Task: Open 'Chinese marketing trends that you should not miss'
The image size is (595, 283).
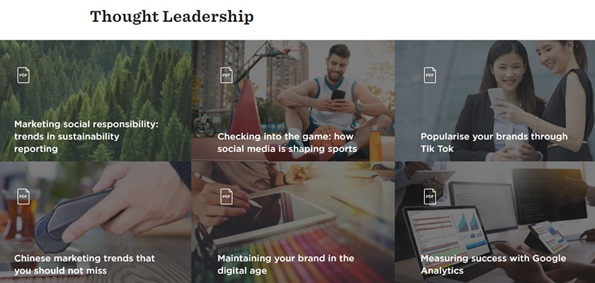Action: tap(84, 264)
